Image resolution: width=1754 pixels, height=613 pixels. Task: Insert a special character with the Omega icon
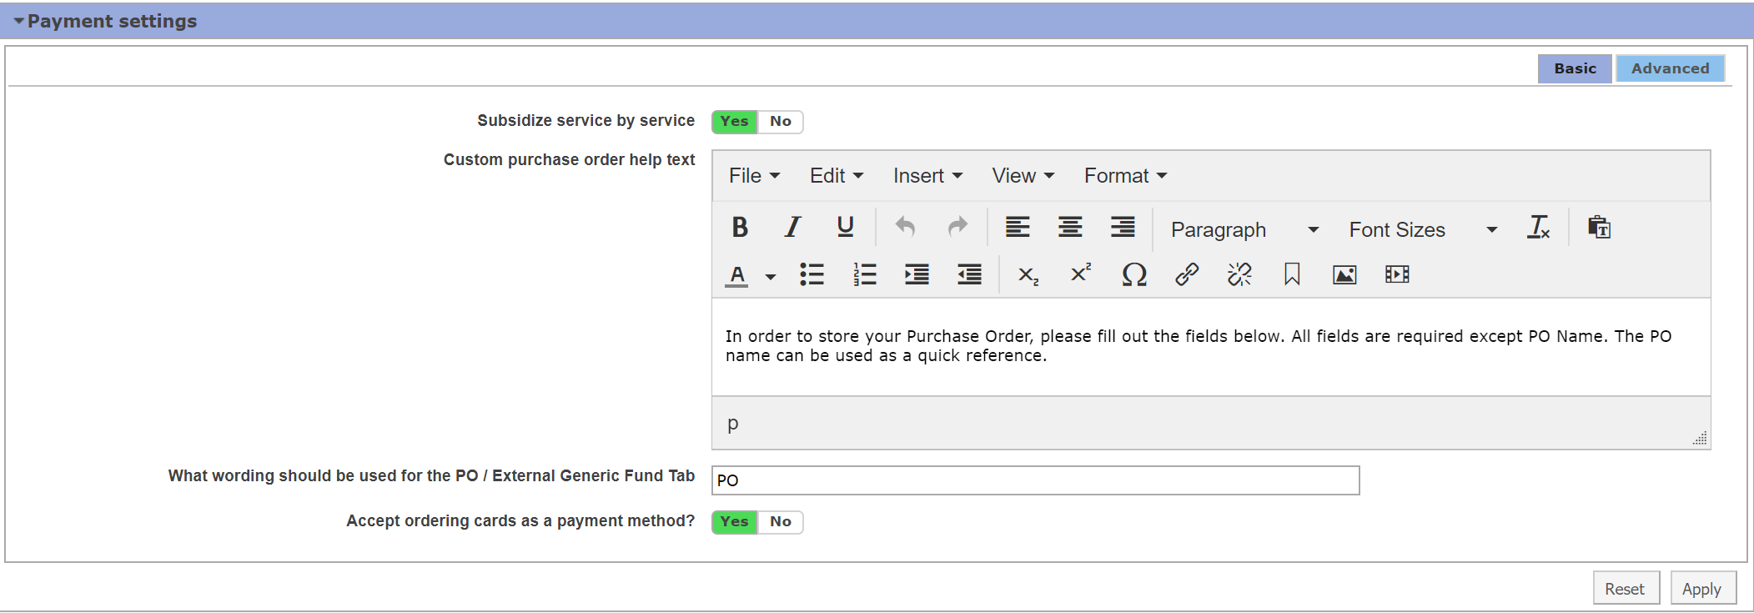(x=1133, y=274)
